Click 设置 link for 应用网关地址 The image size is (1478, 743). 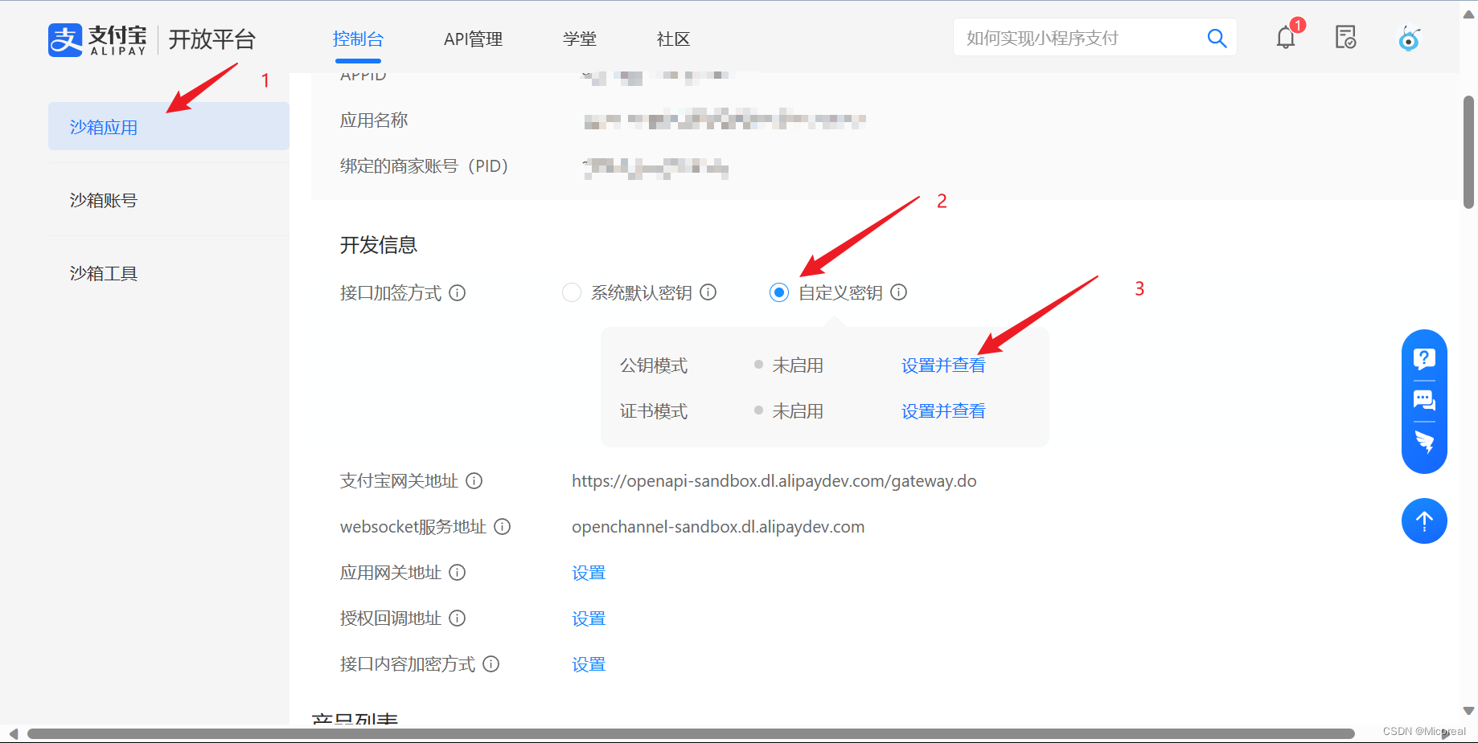(589, 572)
